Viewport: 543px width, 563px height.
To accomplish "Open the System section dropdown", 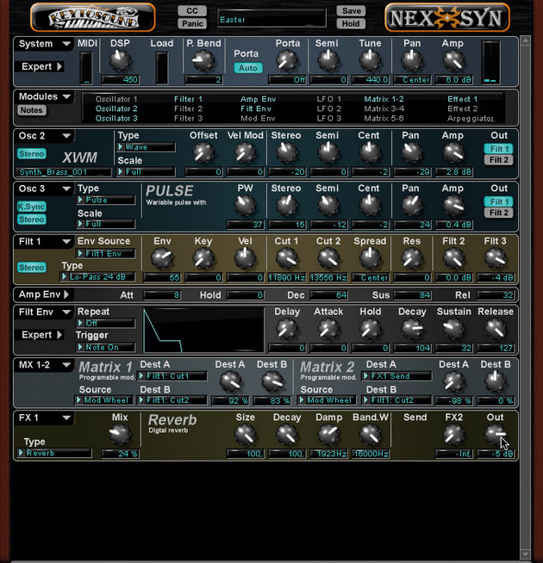I will pos(66,44).
